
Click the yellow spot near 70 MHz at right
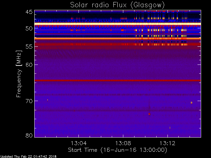[192, 103]
